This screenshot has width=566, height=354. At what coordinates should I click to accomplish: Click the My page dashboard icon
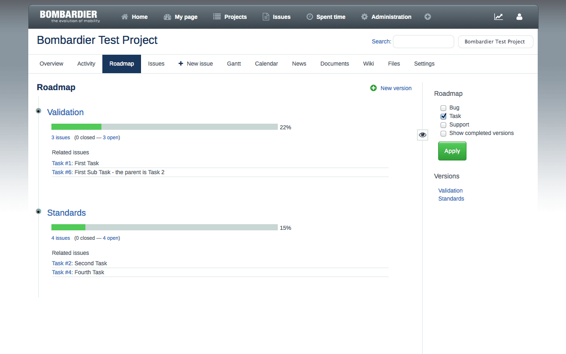click(x=167, y=17)
